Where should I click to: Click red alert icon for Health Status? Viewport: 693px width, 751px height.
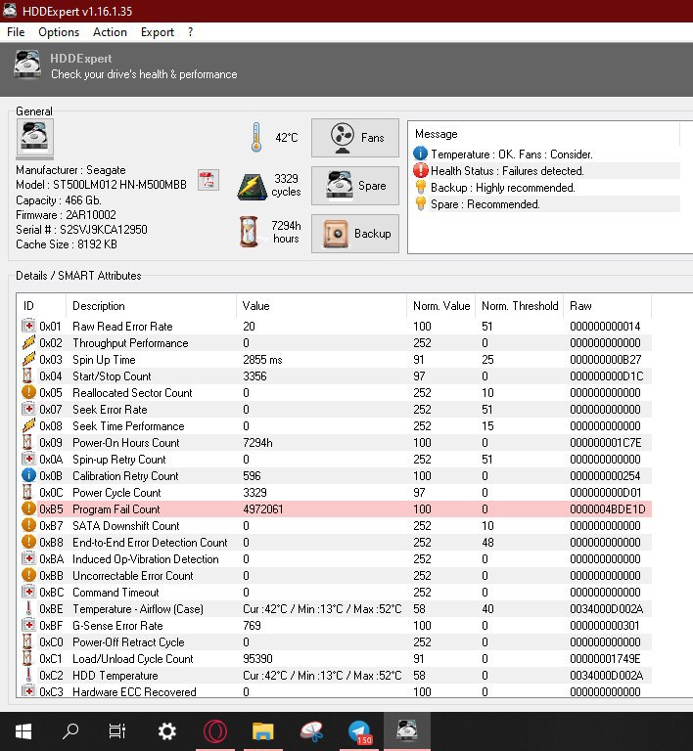[x=420, y=170]
